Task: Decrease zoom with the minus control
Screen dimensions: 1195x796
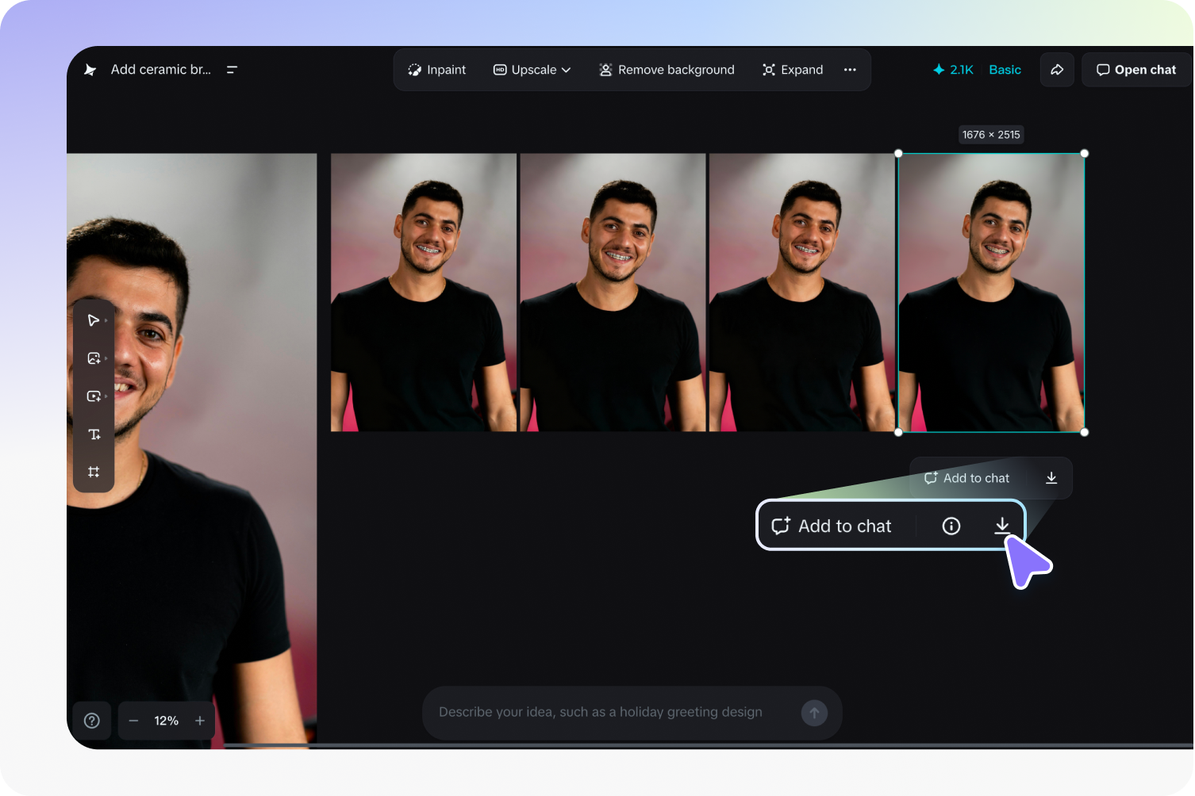Action: [133, 720]
